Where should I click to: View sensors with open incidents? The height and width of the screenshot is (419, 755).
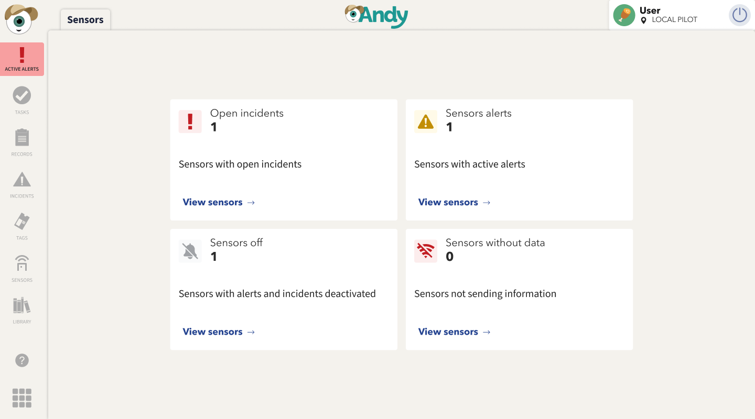[219, 202]
